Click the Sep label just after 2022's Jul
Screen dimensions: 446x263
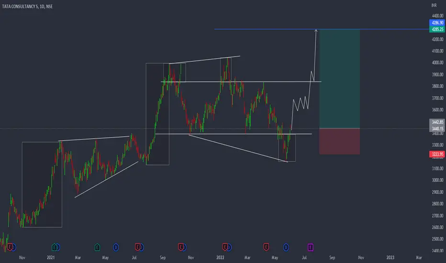coord(332,258)
